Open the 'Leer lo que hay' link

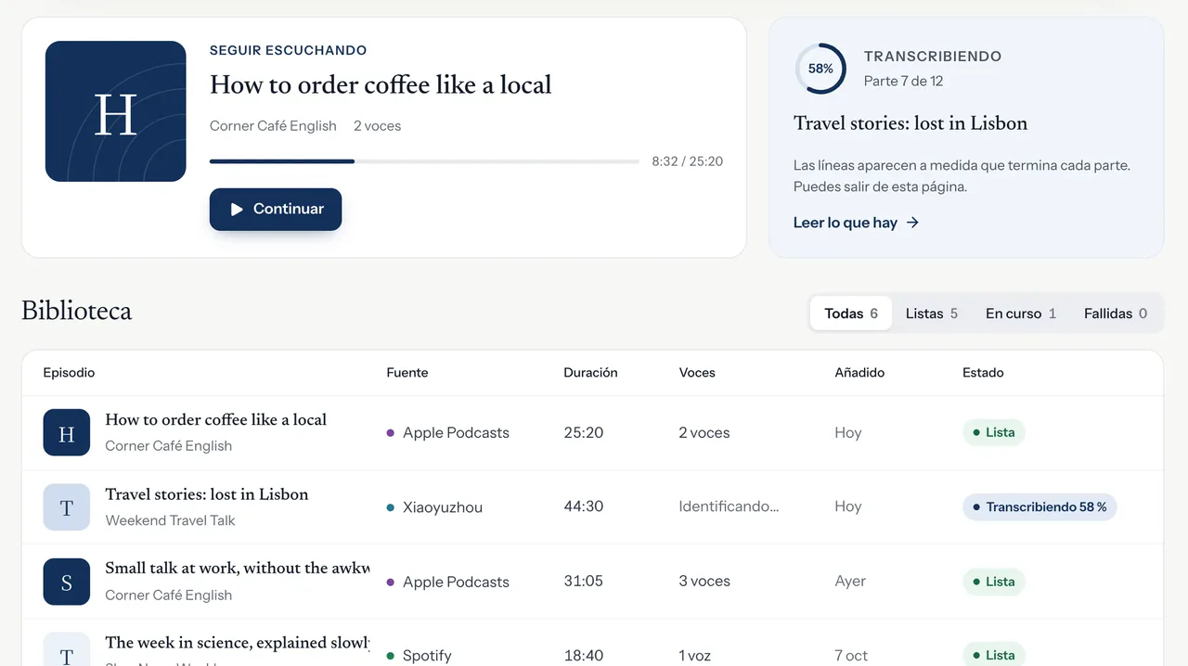point(856,223)
